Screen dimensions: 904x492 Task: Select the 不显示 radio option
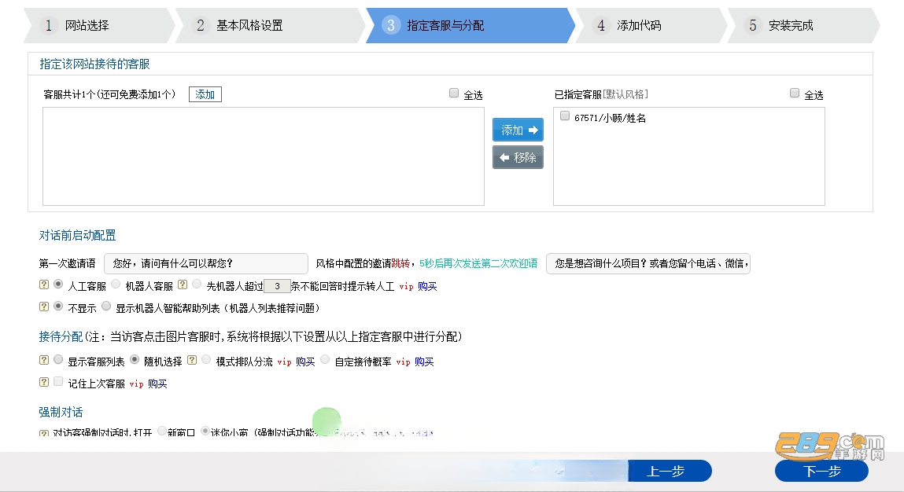58,307
